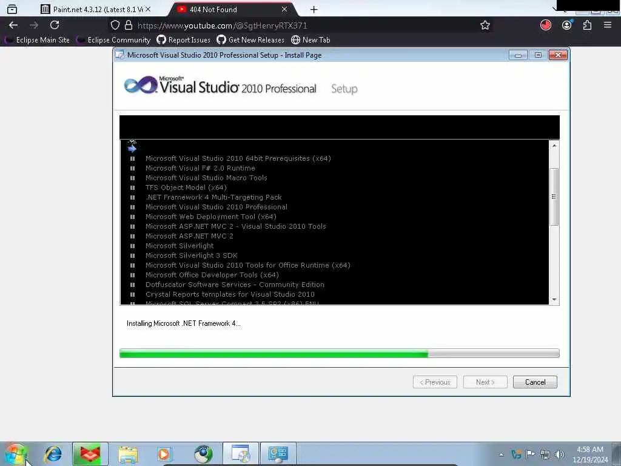Click the Previous button in setup

435,382
